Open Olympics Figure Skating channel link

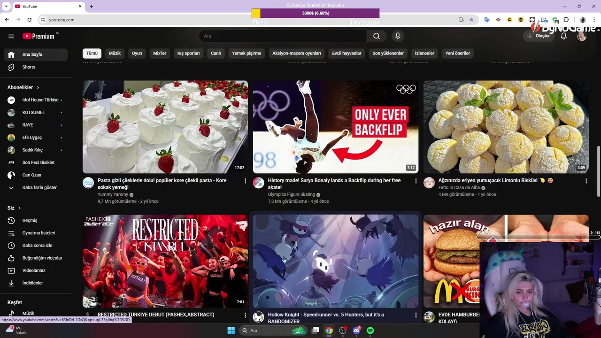point(291,194)
